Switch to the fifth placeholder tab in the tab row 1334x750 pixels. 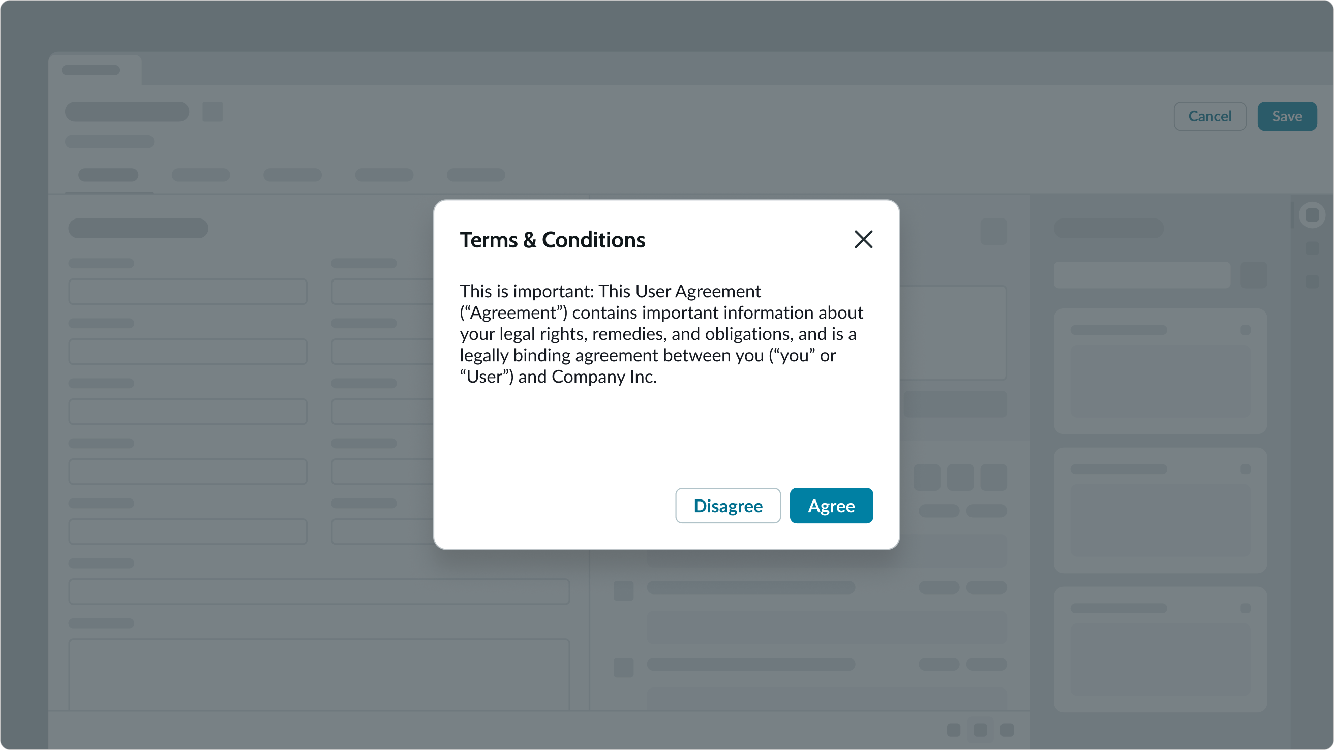(x=475, y=175)
